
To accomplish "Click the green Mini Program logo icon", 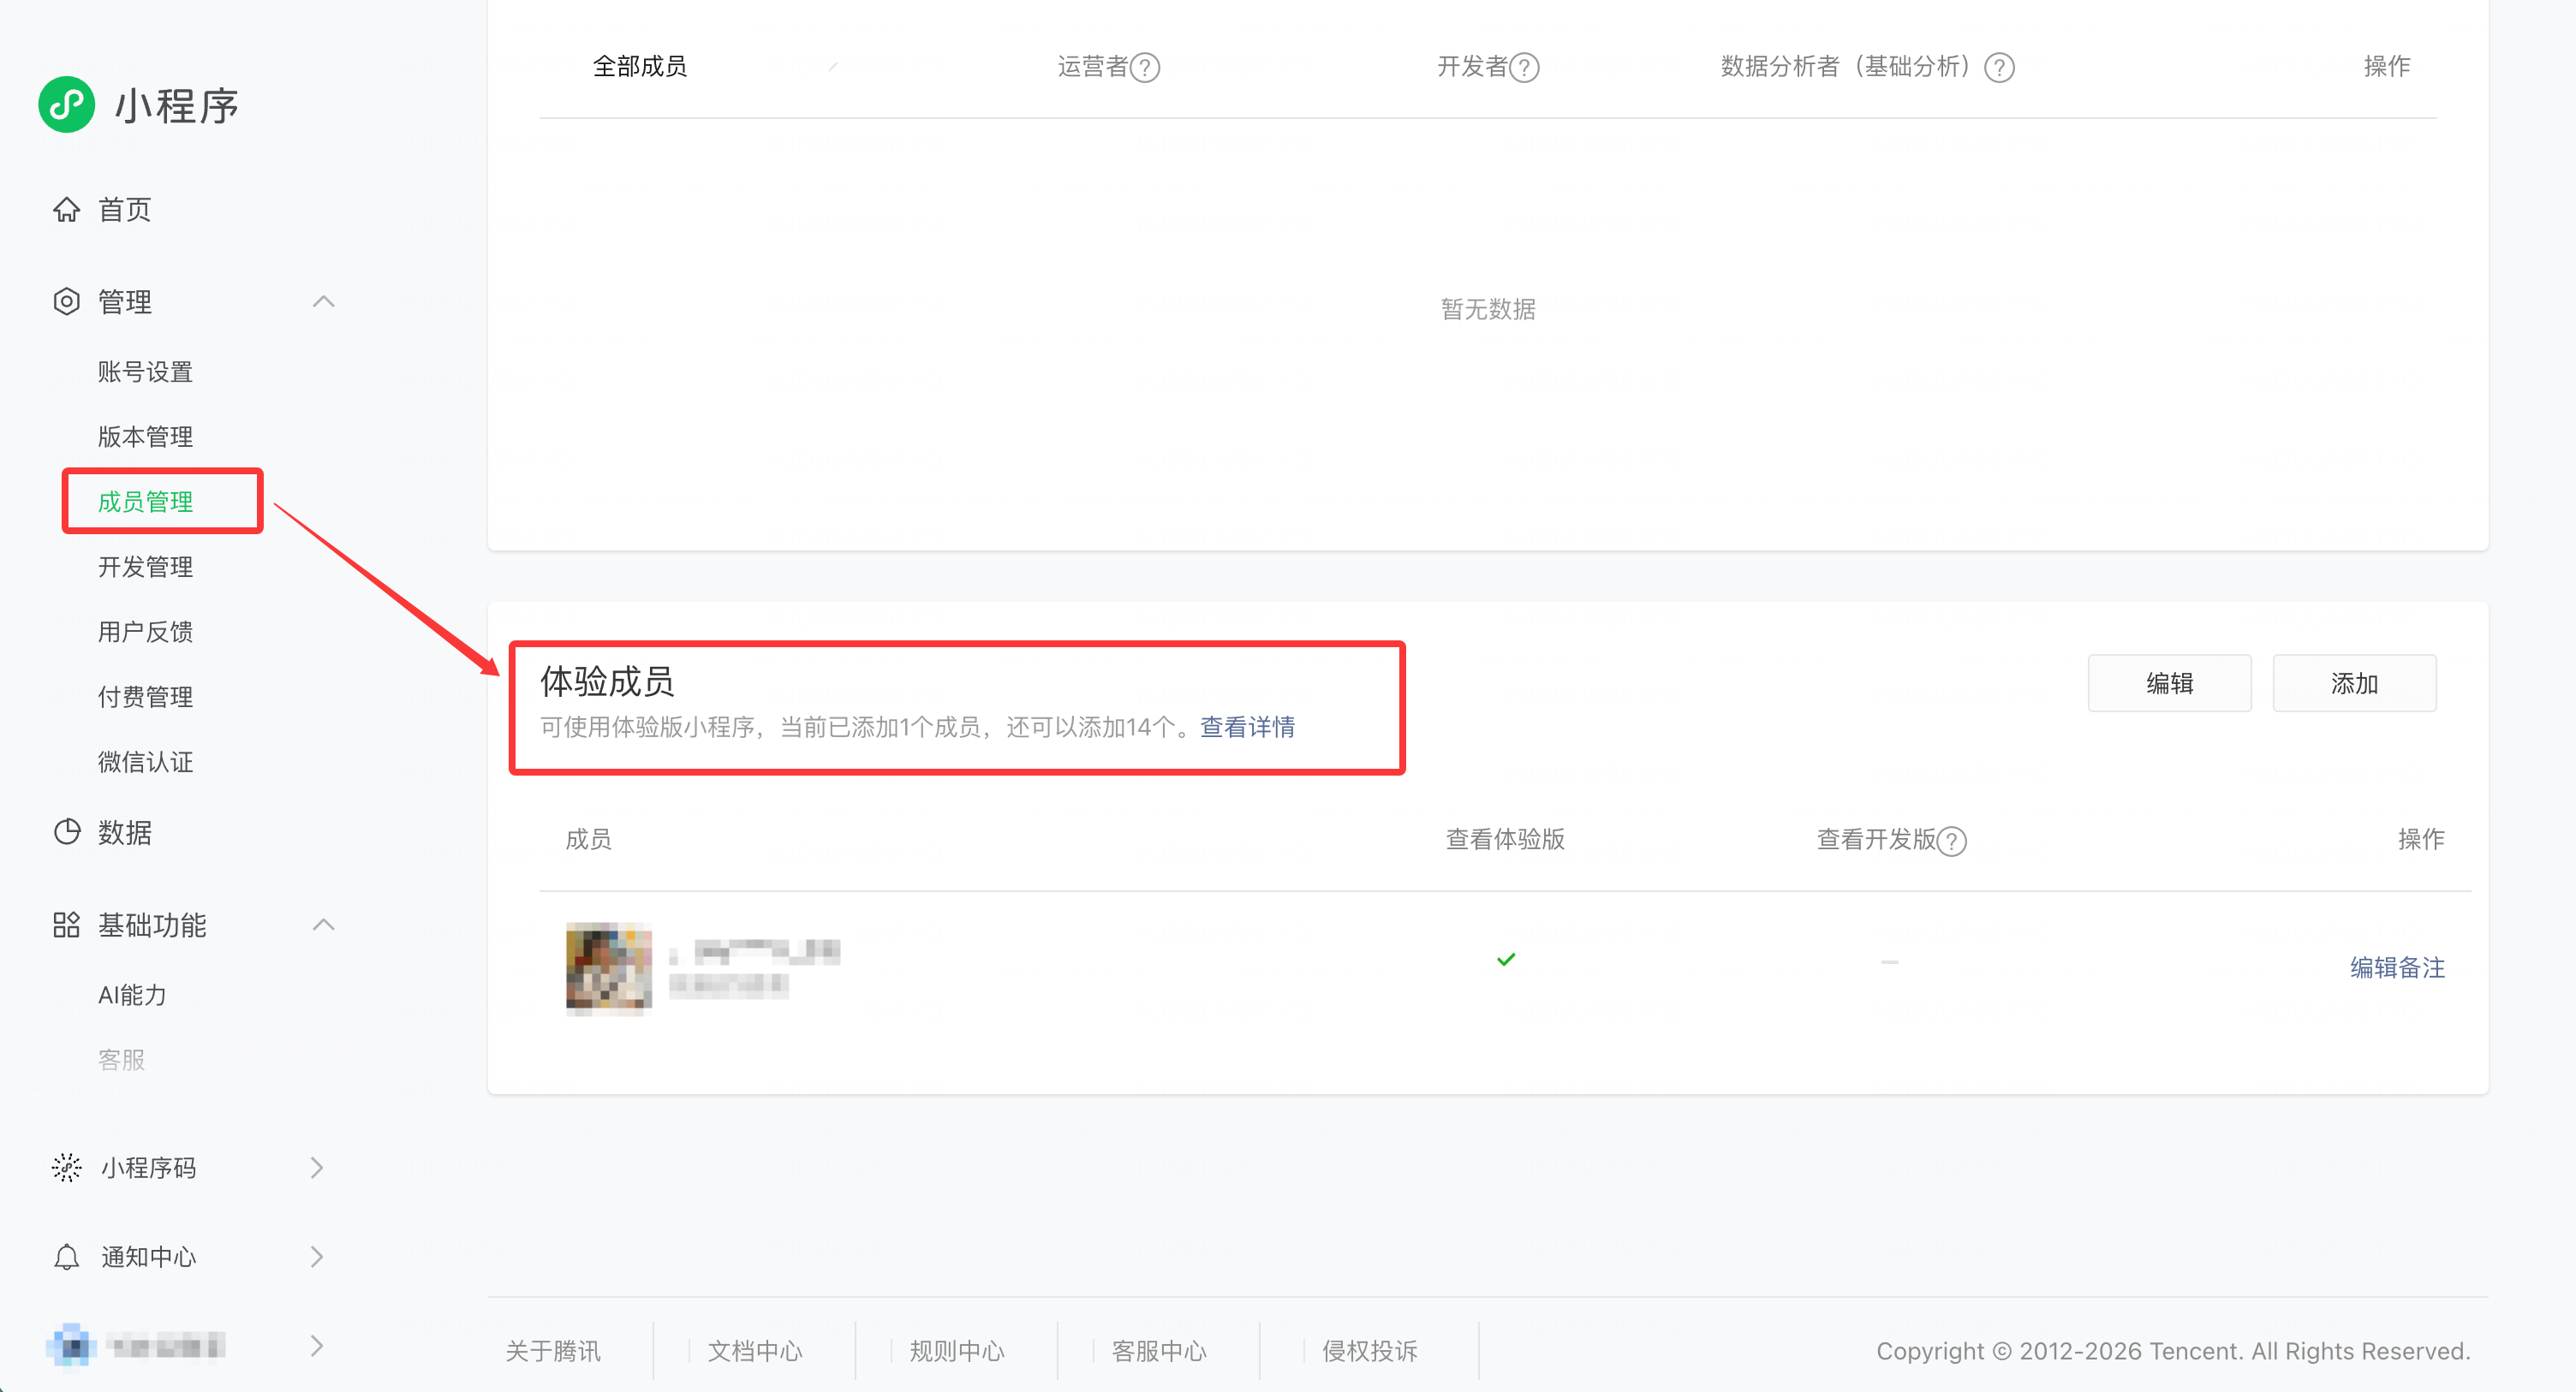I will pyautogui.click(x=66, y=105).
